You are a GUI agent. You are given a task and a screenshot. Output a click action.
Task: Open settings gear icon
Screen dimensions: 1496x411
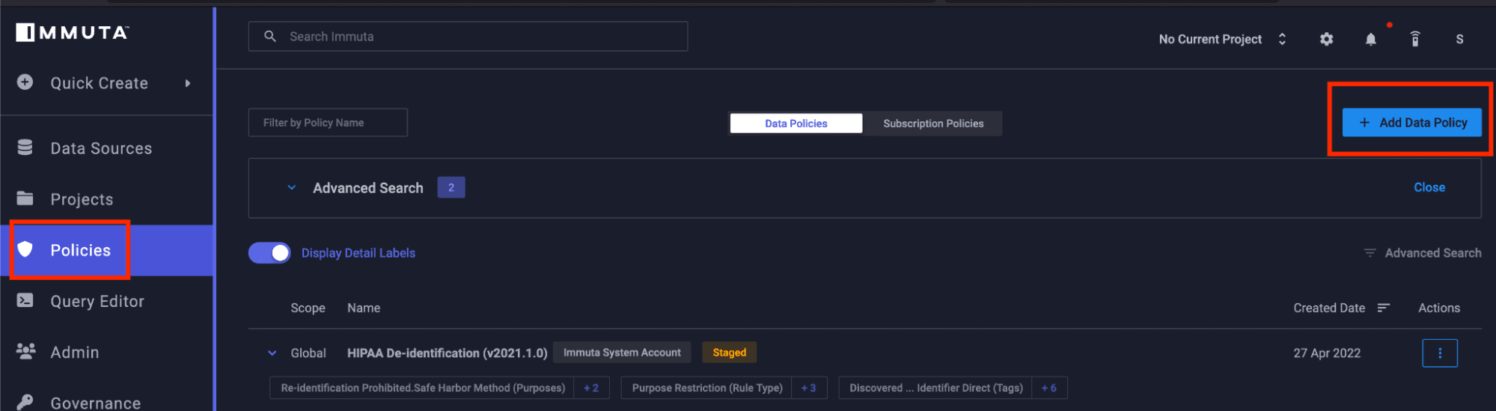point(1326,39)
